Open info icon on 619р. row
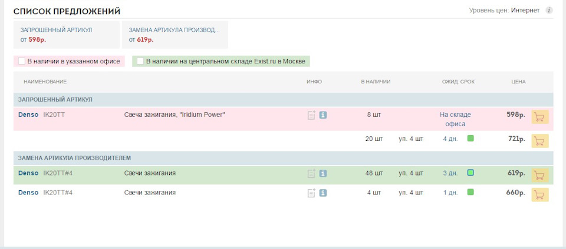The width and height of the screenshot is (566, 249). pos(323,174)
